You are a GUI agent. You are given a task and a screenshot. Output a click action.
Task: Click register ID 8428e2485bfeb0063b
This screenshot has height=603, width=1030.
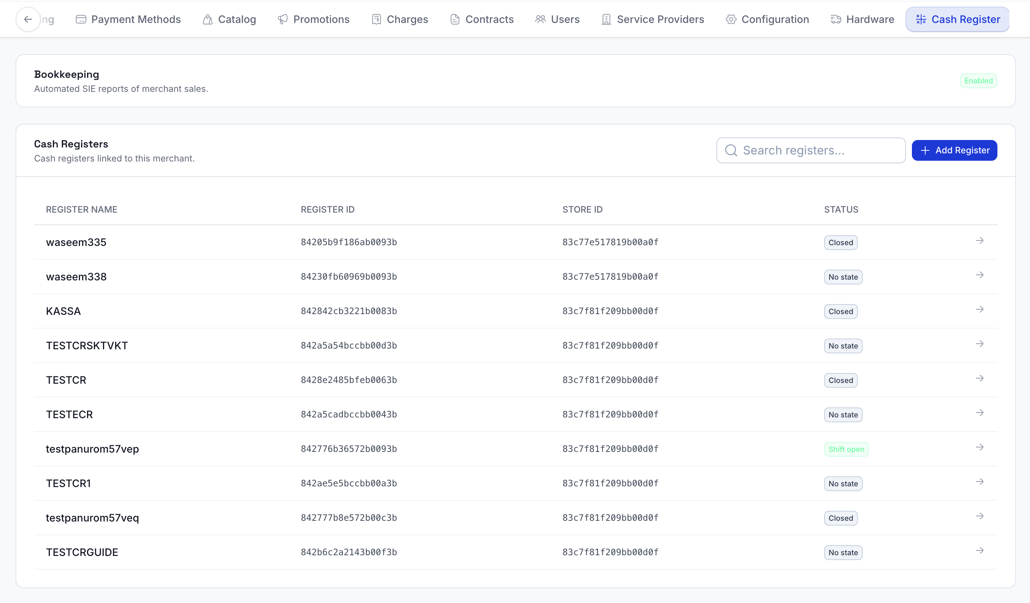pyautogui.click(x=349, y=380)
